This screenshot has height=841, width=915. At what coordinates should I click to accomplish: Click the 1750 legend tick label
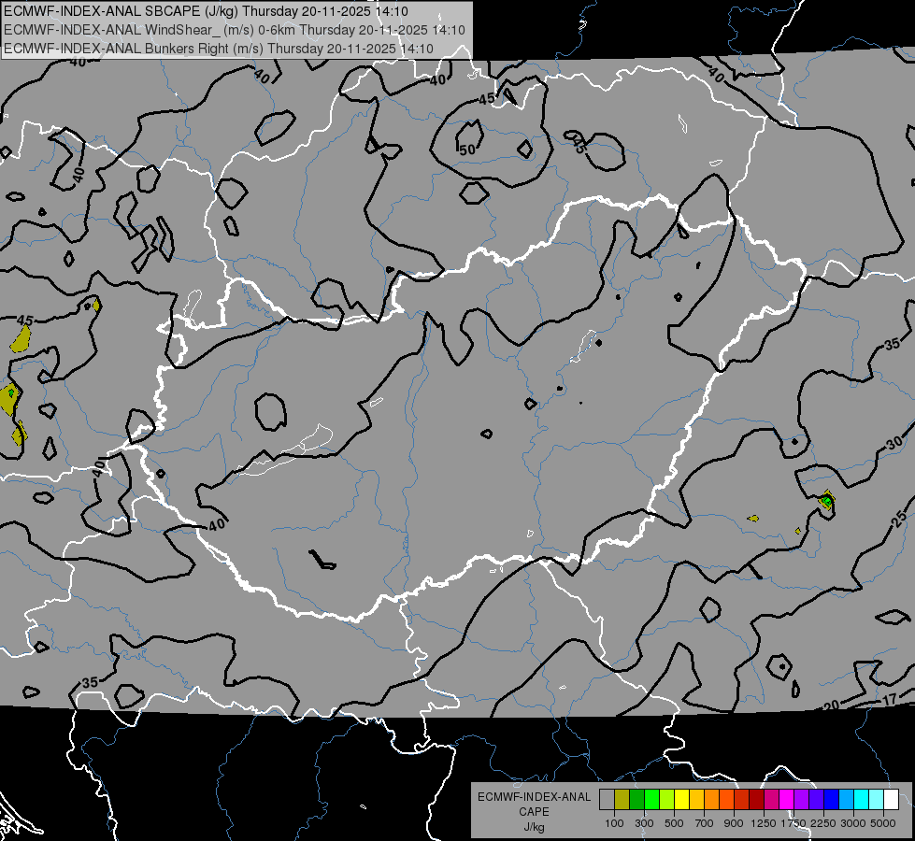coord(793,823)
